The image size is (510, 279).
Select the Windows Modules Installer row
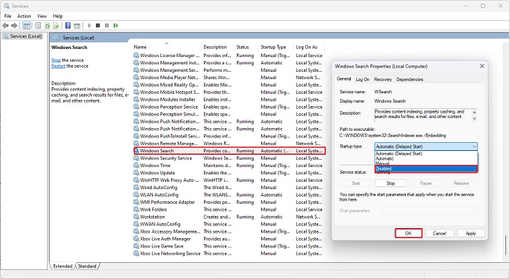point(229,99)
